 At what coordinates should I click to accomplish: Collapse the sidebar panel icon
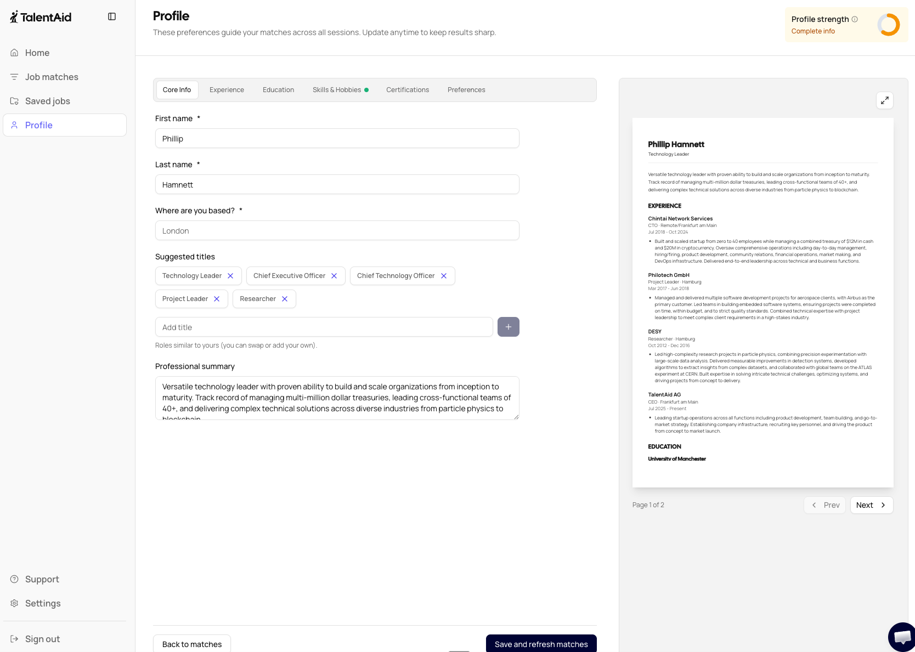pos(112,16)
